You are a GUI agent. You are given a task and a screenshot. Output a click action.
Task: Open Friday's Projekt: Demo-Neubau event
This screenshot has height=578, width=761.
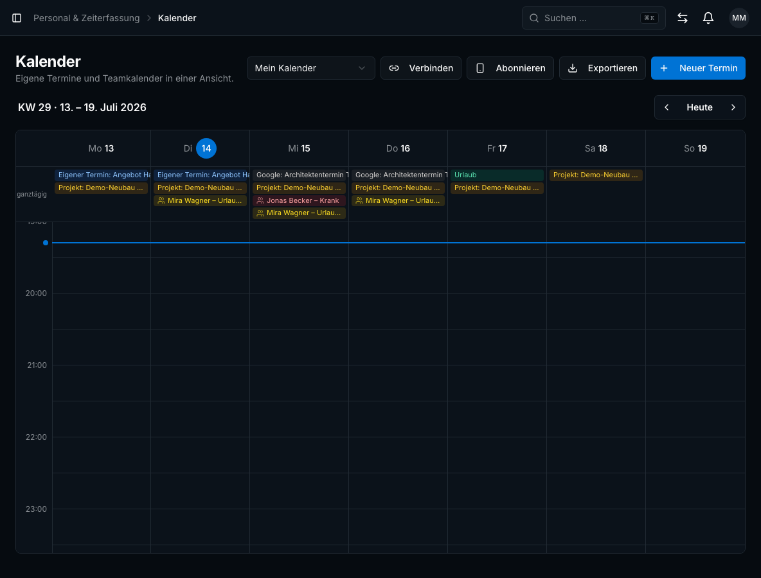(x=497, y=188)
